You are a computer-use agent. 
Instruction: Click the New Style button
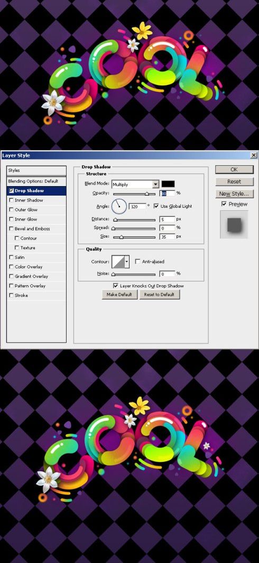tap(234, 194)
